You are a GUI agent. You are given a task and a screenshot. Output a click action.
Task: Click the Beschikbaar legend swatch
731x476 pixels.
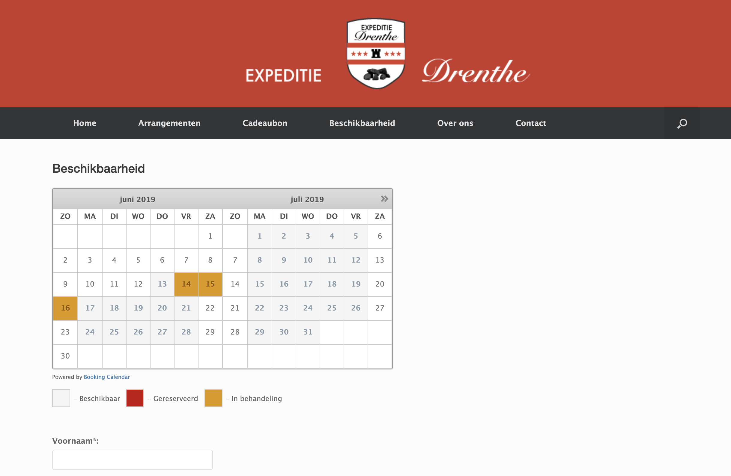pyautogui.click(x=61, y=398)
